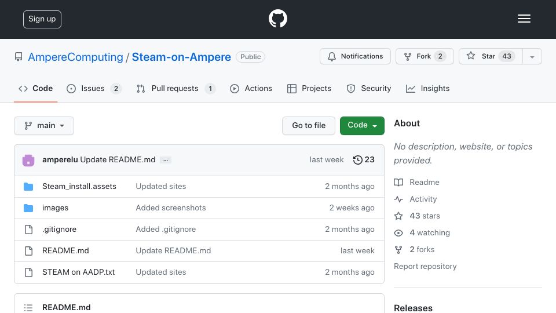Open the README.md file name in list

(65, 250)
